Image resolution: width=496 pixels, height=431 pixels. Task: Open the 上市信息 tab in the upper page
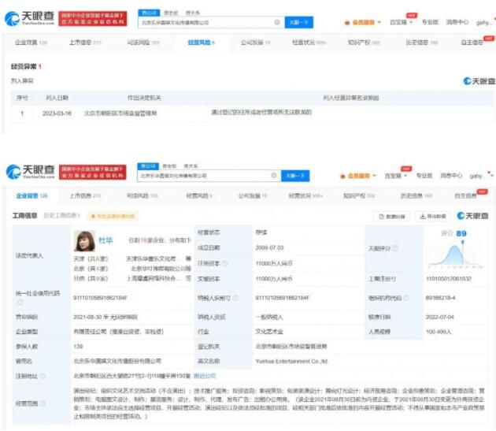click(85, 43)
